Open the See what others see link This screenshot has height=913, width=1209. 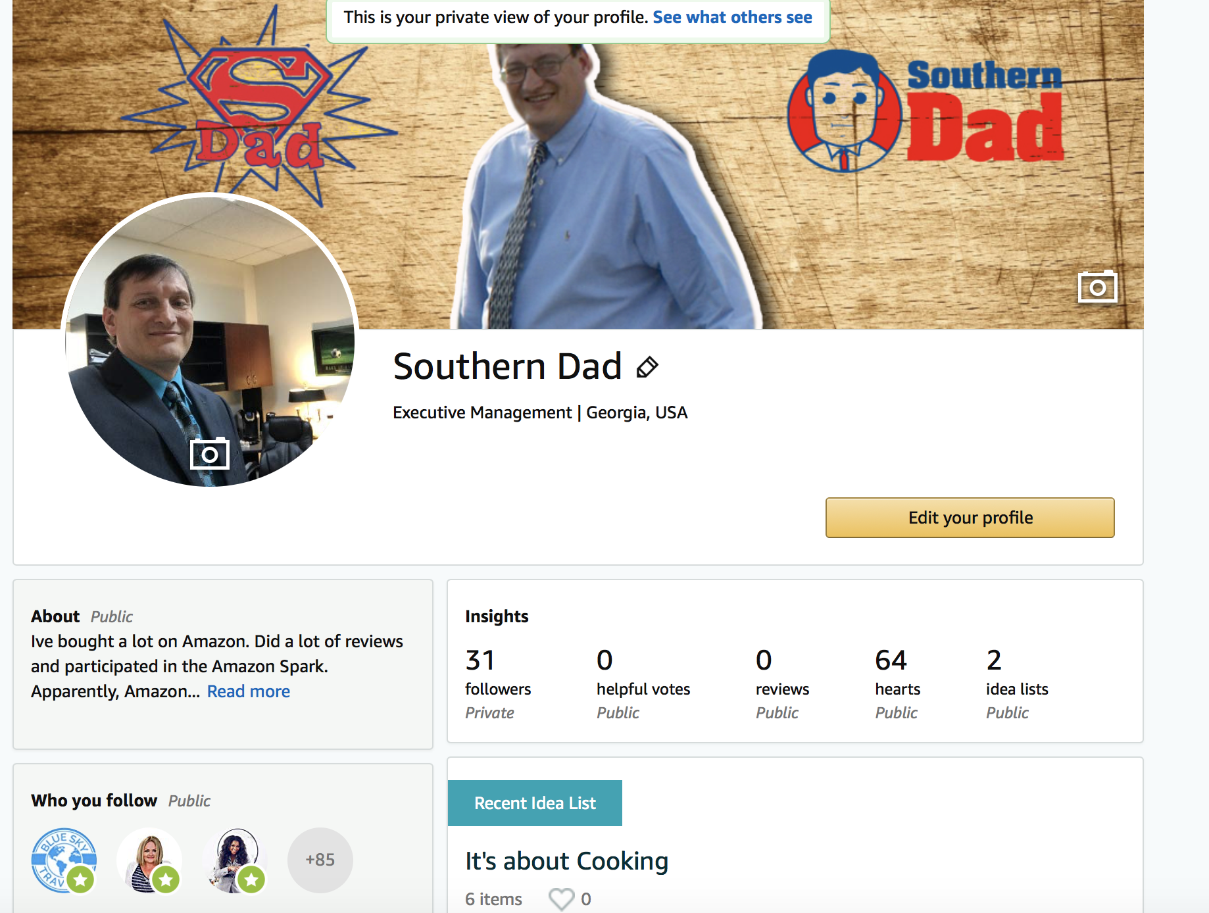732,17
